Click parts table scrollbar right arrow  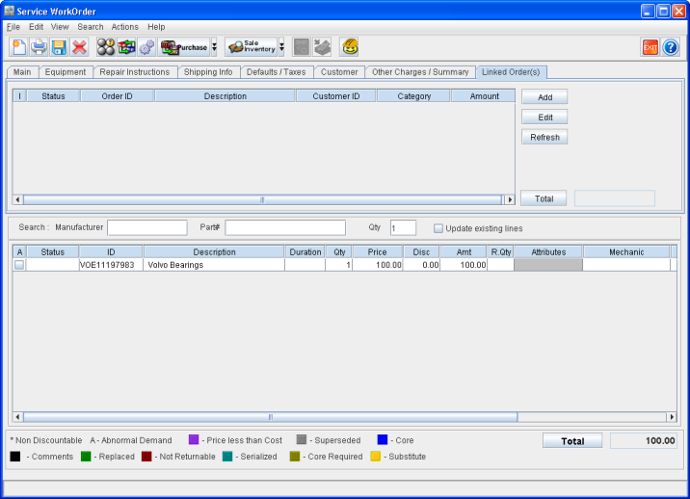672,417
